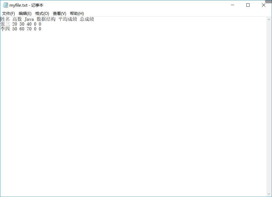Click the value 60 in 李四's row
The width and height of the screenshot is (272, 197).
click(22, 29)
